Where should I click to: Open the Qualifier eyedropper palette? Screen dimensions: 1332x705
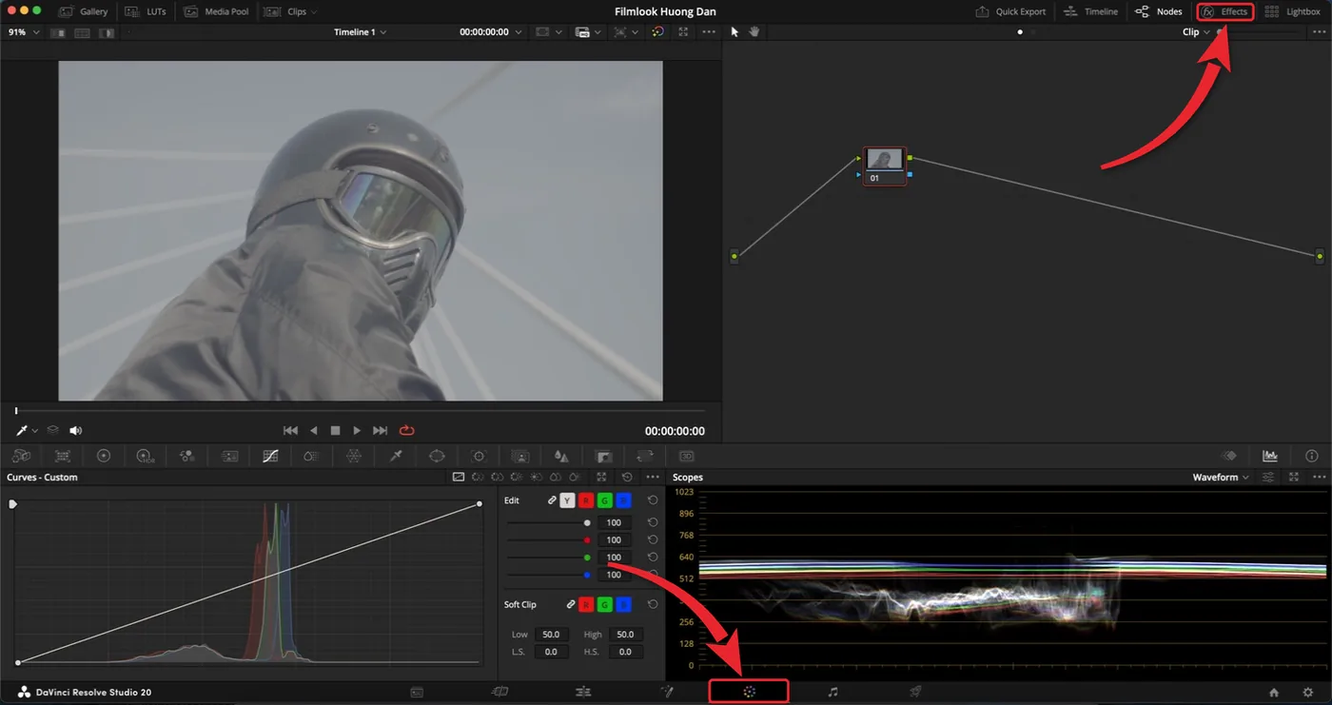pos(396,457)
